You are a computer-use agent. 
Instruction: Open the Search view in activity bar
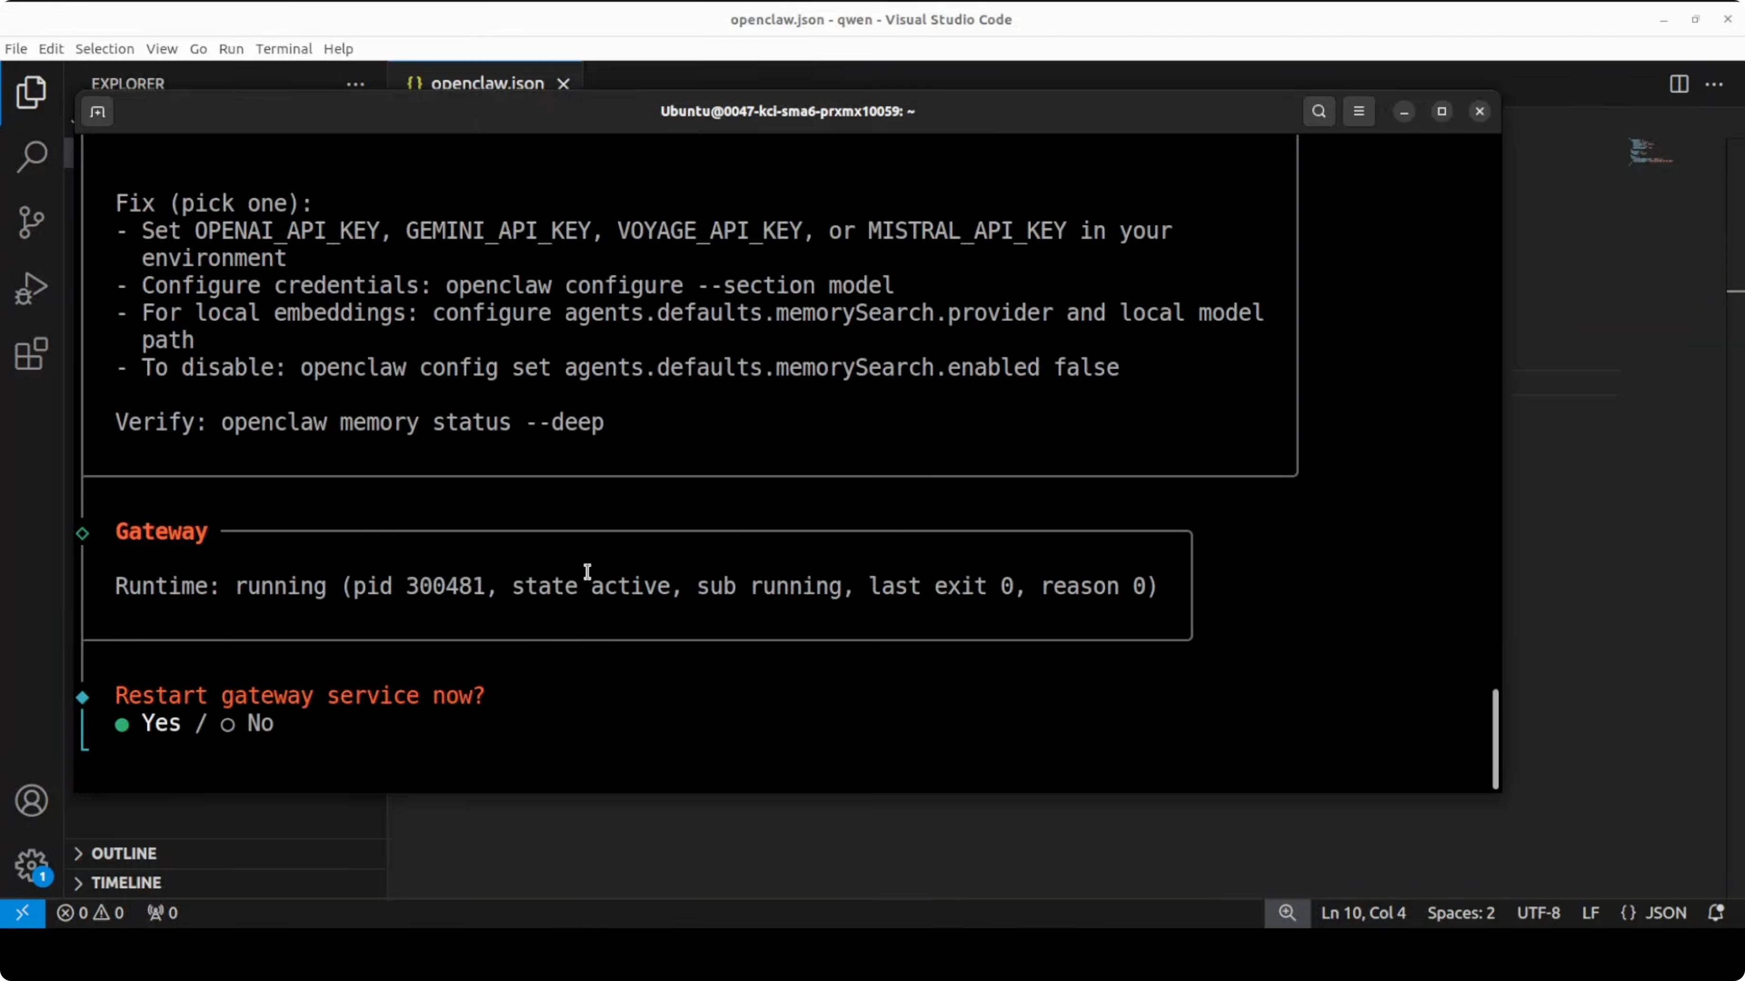(31, 157)
